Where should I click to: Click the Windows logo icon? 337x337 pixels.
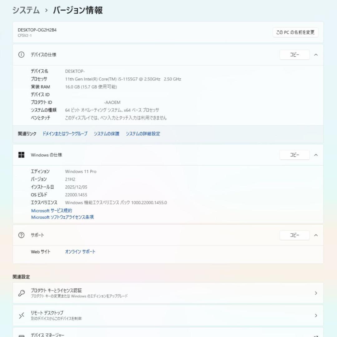coord(21,155)
